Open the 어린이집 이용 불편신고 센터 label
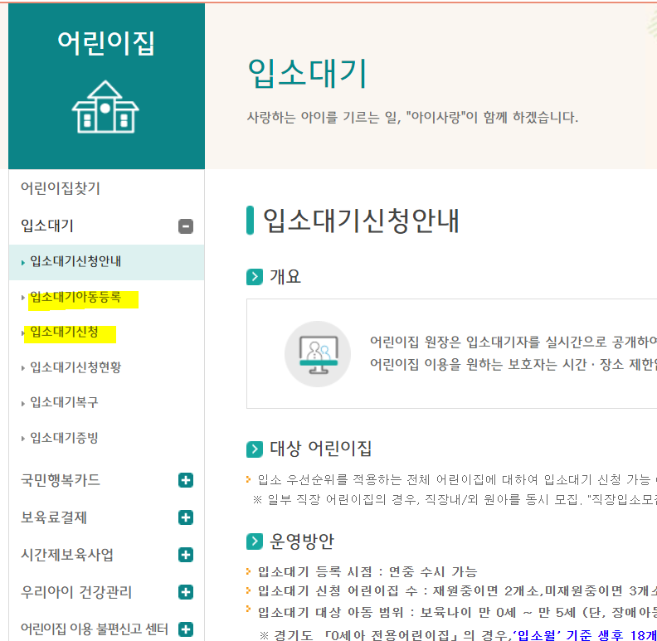The height and width of the screenshot is (641, 657). [x=95, y=629]
